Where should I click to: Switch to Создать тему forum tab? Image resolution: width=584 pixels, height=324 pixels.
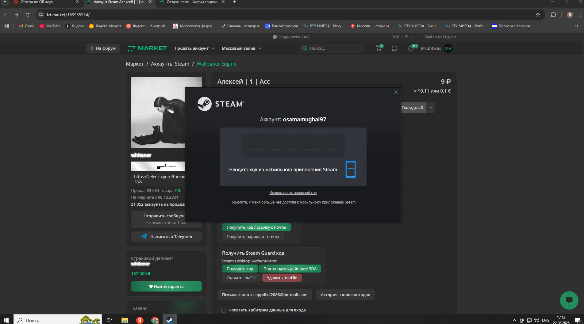(x=192, y=2)
